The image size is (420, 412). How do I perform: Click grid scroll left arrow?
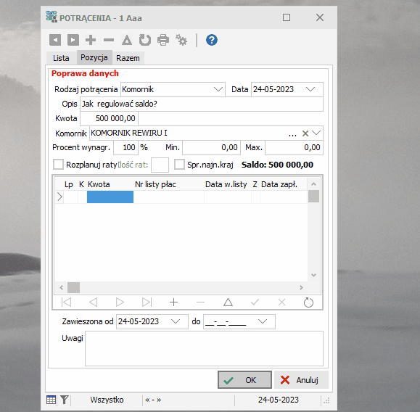click(x=62, y=288)
